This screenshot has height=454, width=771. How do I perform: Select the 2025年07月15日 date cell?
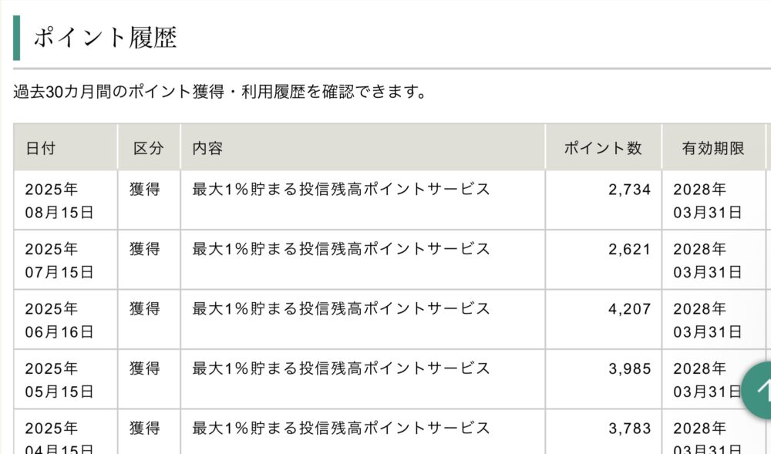point(59,261)
